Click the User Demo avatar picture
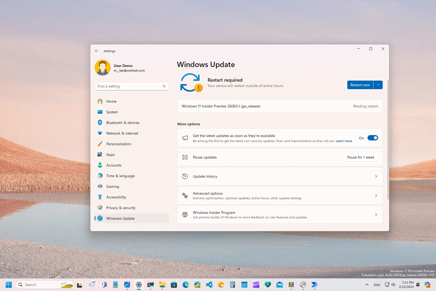Screen dimensions: 436x291 tap(103, 68)
